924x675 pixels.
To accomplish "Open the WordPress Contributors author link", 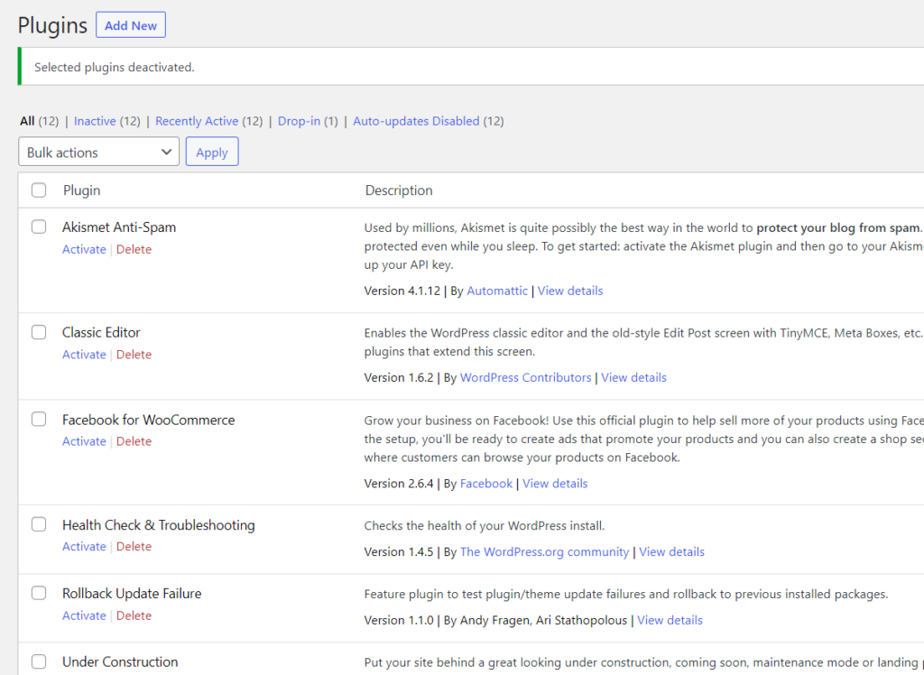I will pos(526,377).
